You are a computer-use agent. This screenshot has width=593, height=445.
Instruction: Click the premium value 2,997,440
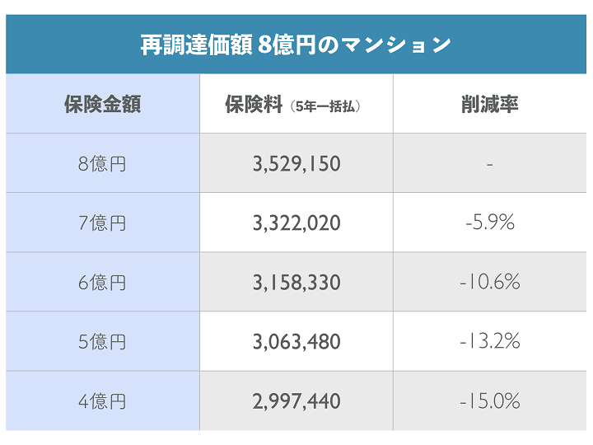296,401
